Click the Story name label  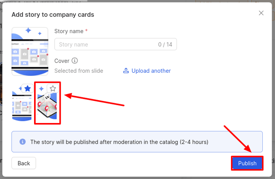point(69,31)
